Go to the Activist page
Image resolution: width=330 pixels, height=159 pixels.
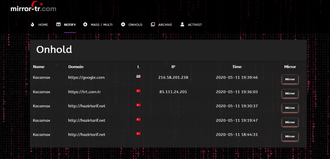195,25
